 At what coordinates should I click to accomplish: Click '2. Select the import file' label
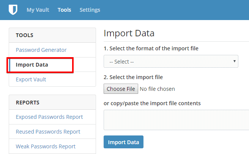(x=133, y=77)
